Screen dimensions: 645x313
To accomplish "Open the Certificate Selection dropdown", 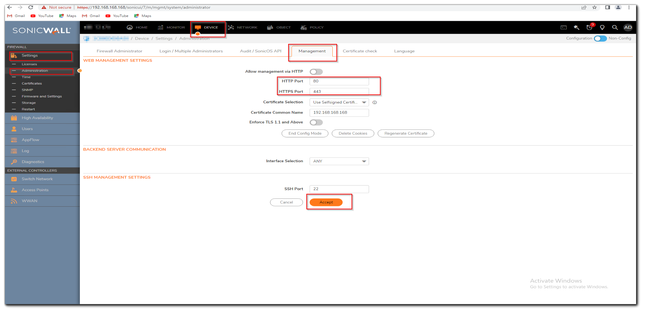I will pos(339,102).
